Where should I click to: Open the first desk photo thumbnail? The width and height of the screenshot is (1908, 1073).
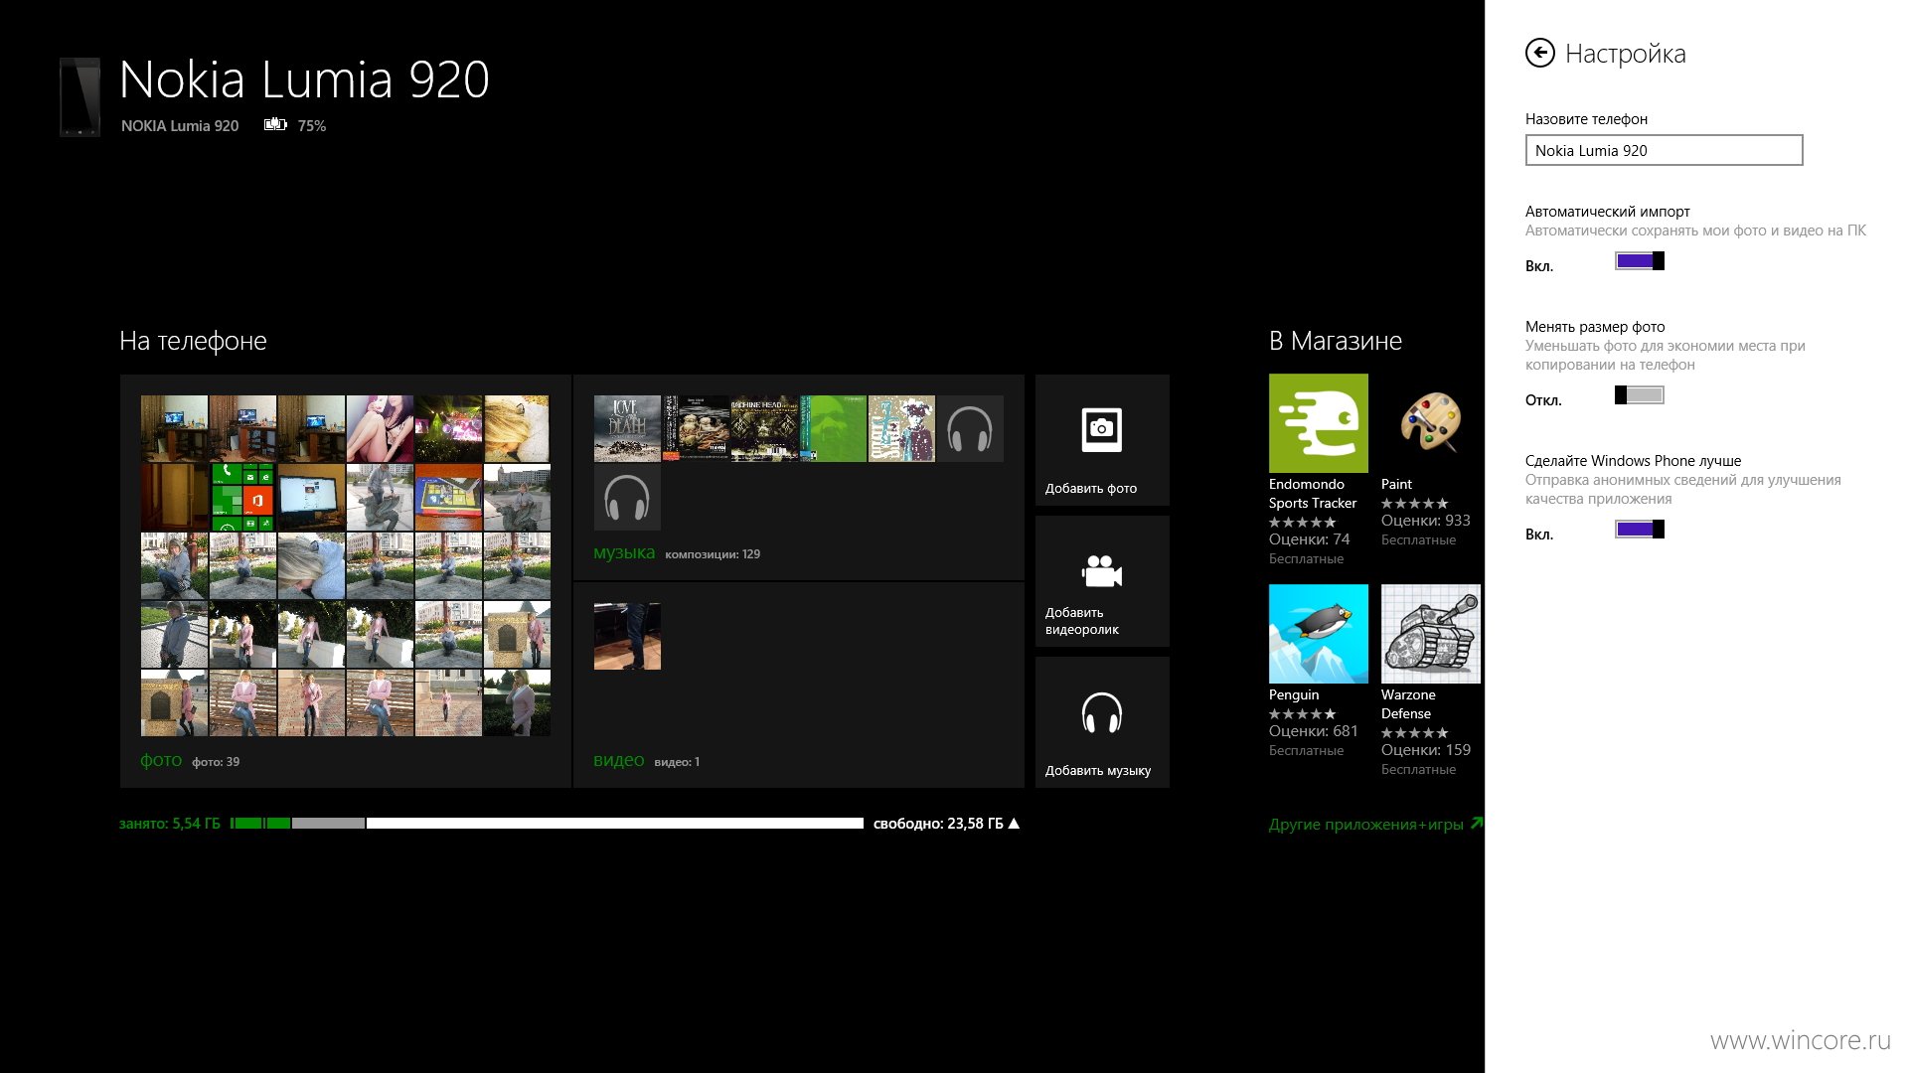(174, 428)
